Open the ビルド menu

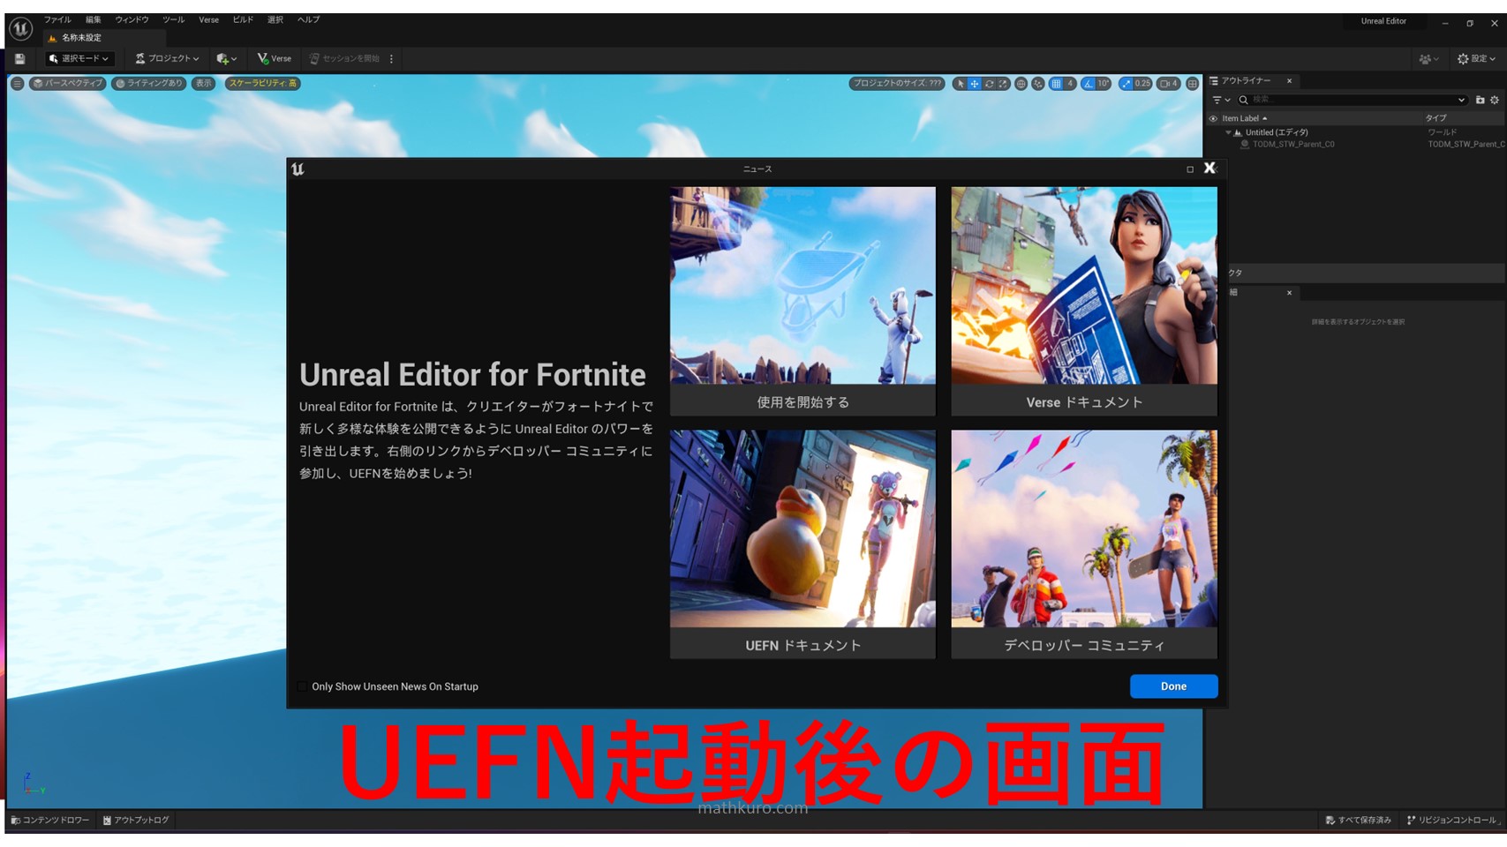[243, 19]
